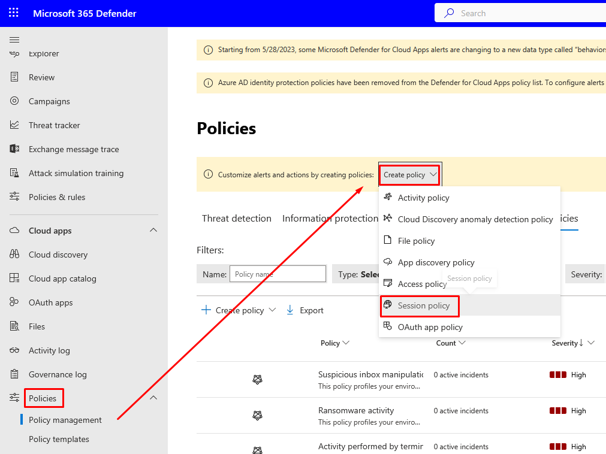The image size is (606, 454).
Task: Click the Export download arrow icon
Action: click(x=290, y=310)
